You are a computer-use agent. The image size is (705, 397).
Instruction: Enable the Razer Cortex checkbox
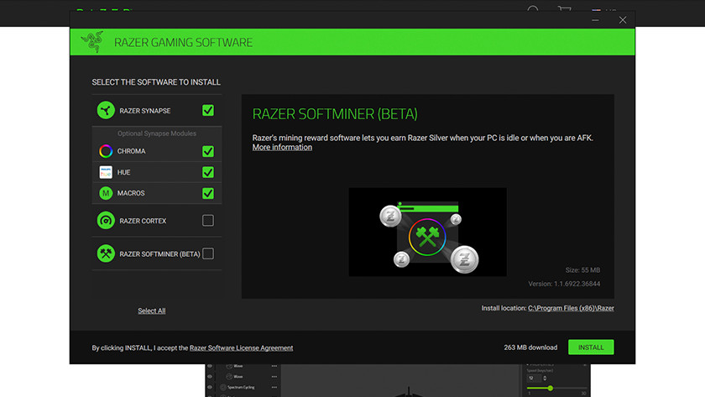(x=208, y=221)
